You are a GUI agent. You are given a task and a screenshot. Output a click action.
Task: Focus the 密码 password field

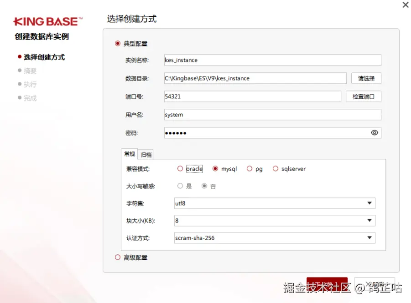click(x=273, y=133)
